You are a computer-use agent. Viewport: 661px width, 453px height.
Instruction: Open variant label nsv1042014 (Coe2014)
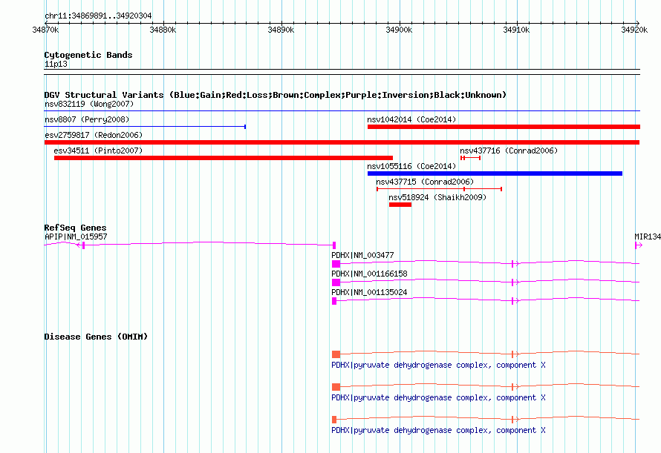click(412, 119)
